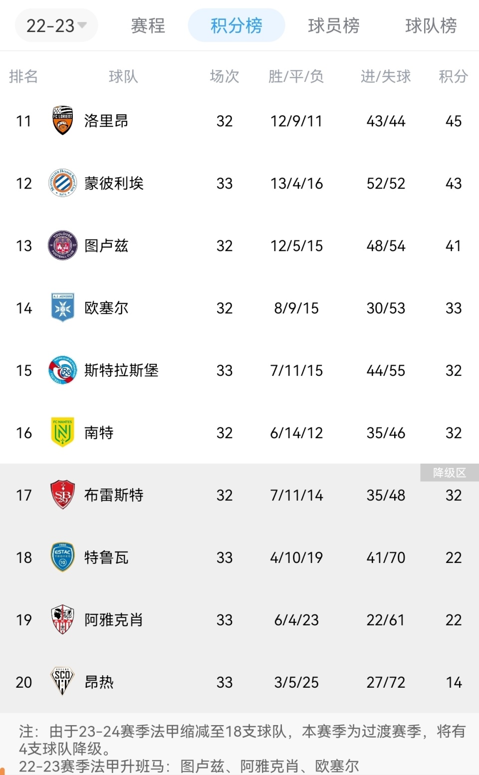Screen dimensions: 479x775
Task: Tap the Brest red club badge
Action: 62,495
